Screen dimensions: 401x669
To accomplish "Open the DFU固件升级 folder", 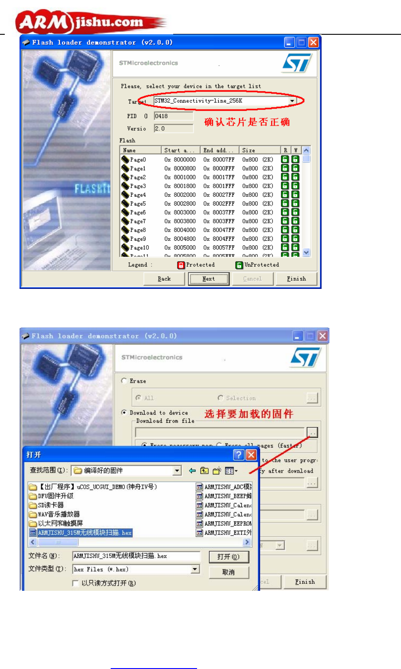I will 51,496.
